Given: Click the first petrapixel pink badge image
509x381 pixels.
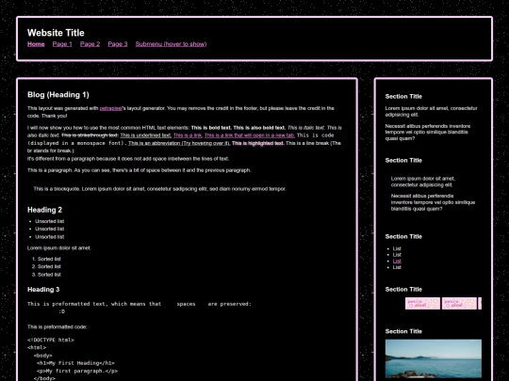Looking at the screenshot, I should (422, 304).
